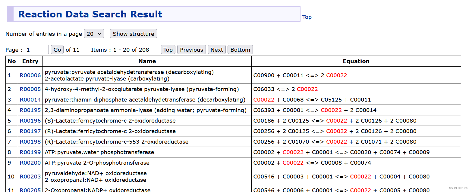Viewport: 472px width, 192px height.
Task: Open reaction entry R00200
Action: click(x=30, y=163)
